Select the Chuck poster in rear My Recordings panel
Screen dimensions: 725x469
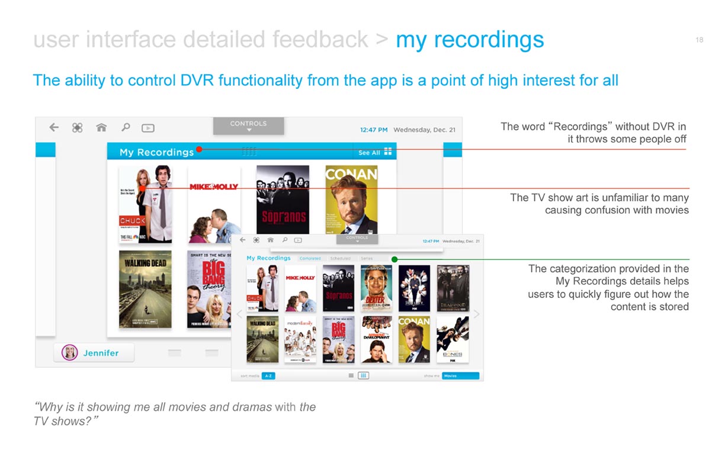145,204
